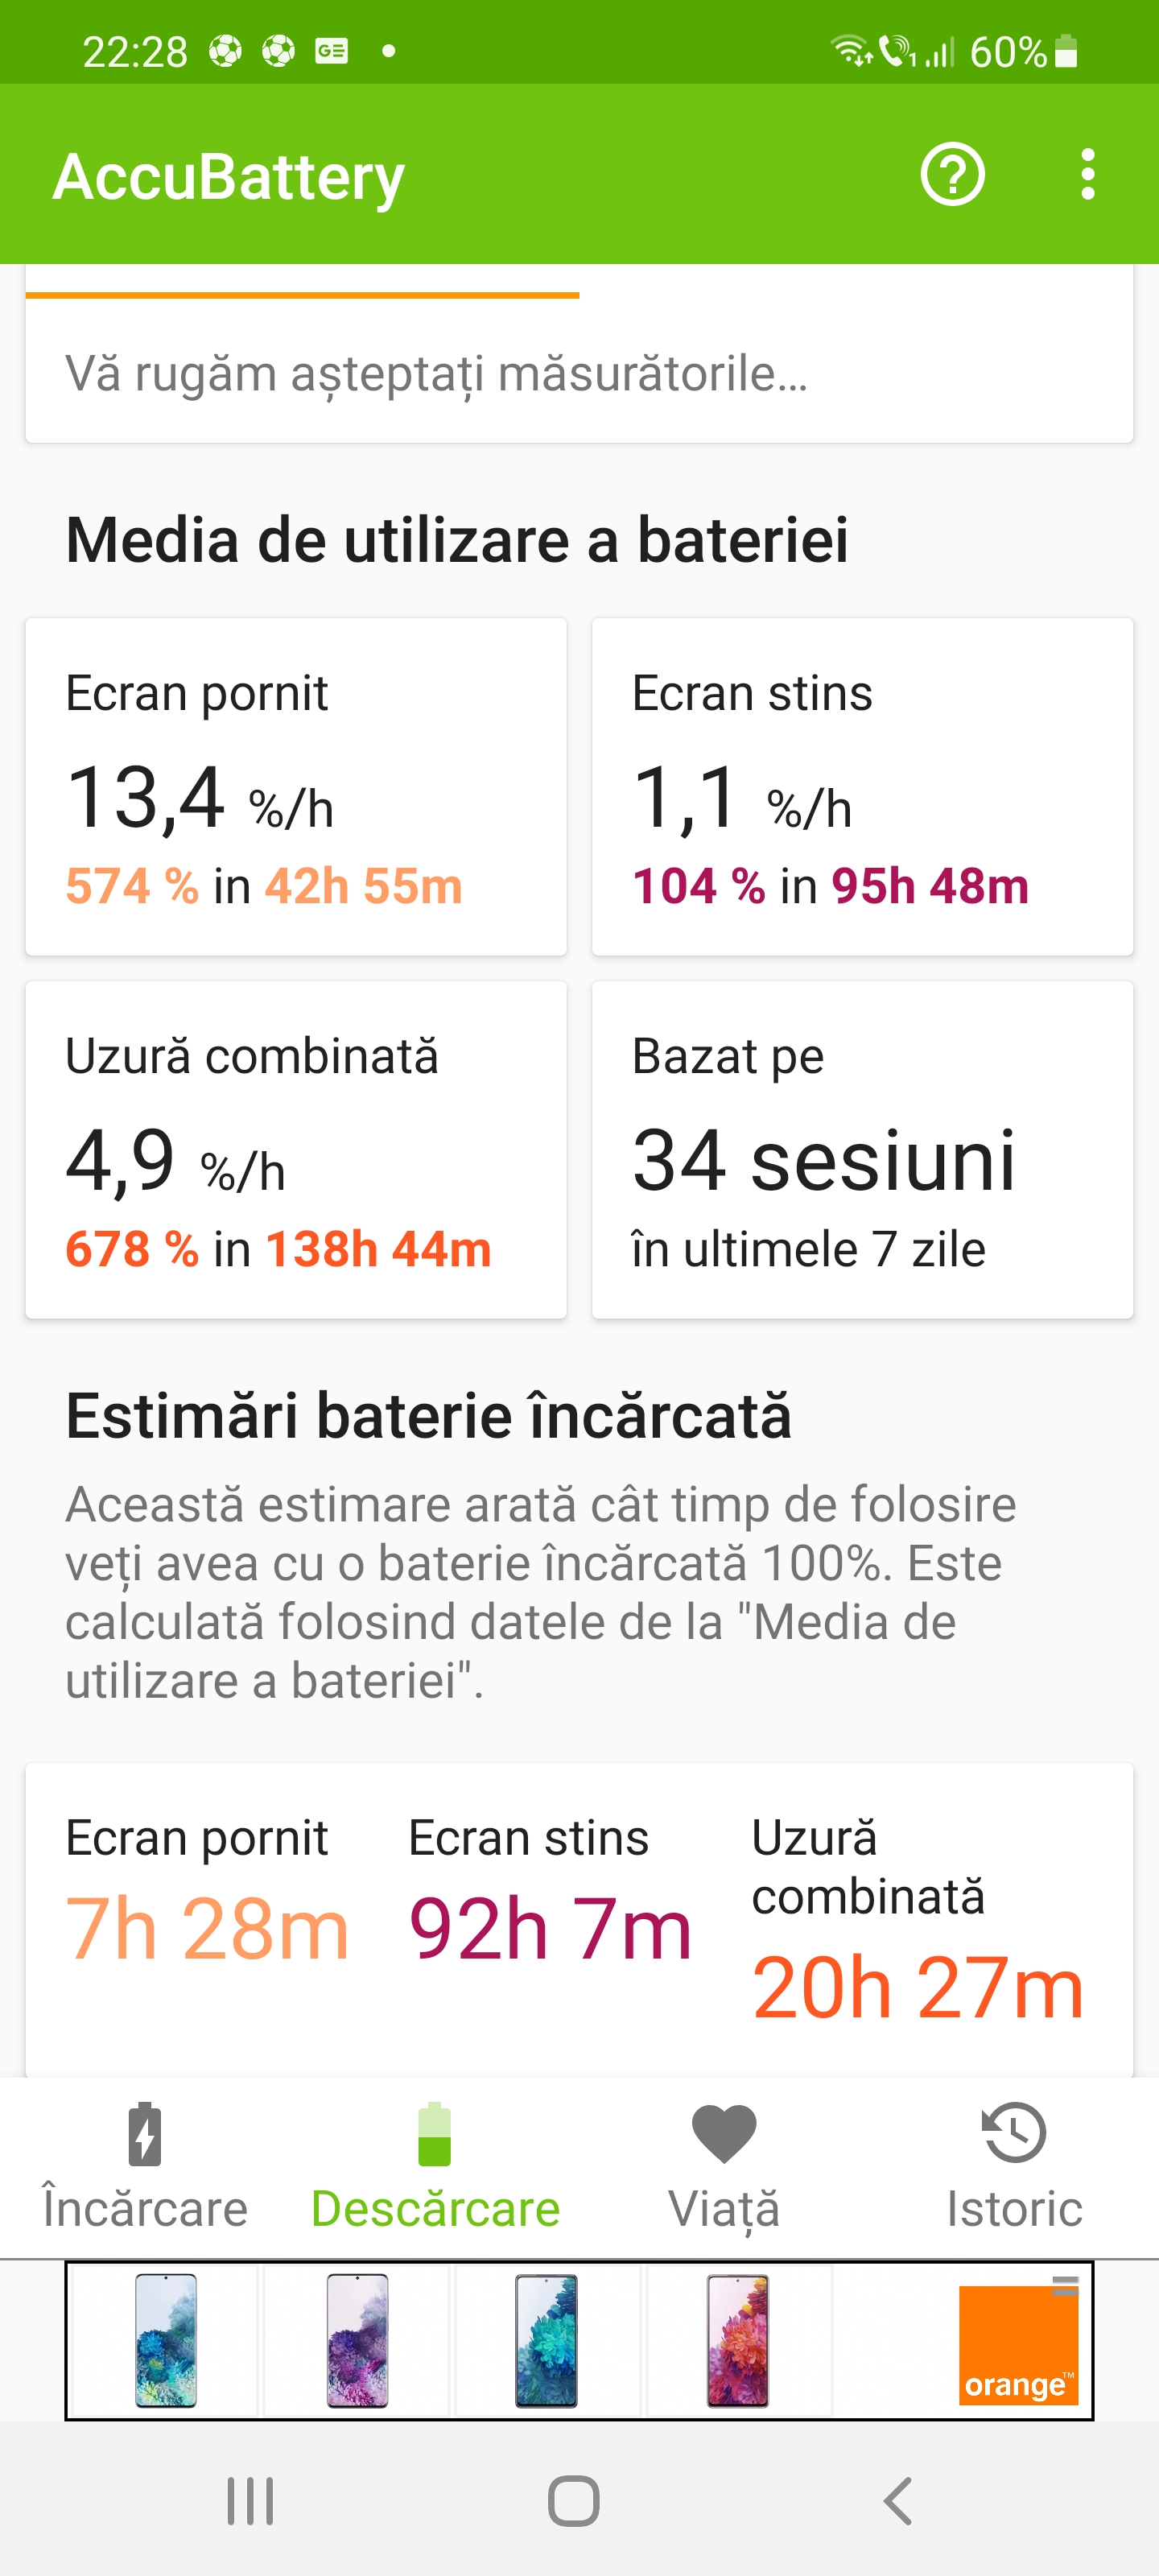The height and width of the screenshot is (2576, 1159).
Task: Select the Descărcare tab
Action: point(435,2165)
